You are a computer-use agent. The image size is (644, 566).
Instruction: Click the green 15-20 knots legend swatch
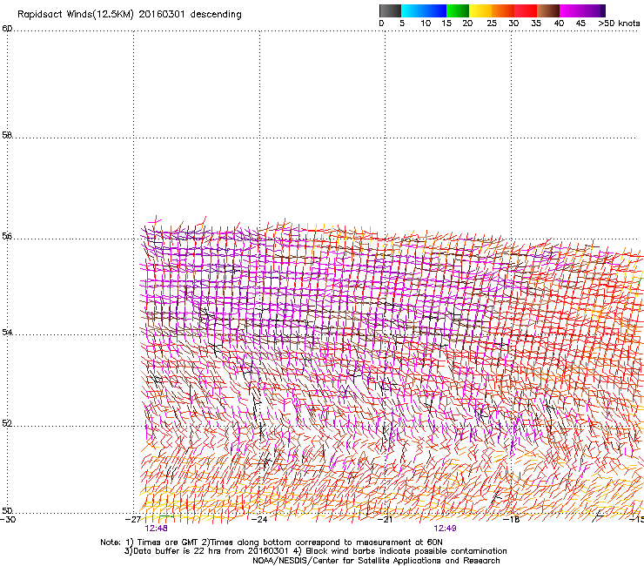click(458, 10)
